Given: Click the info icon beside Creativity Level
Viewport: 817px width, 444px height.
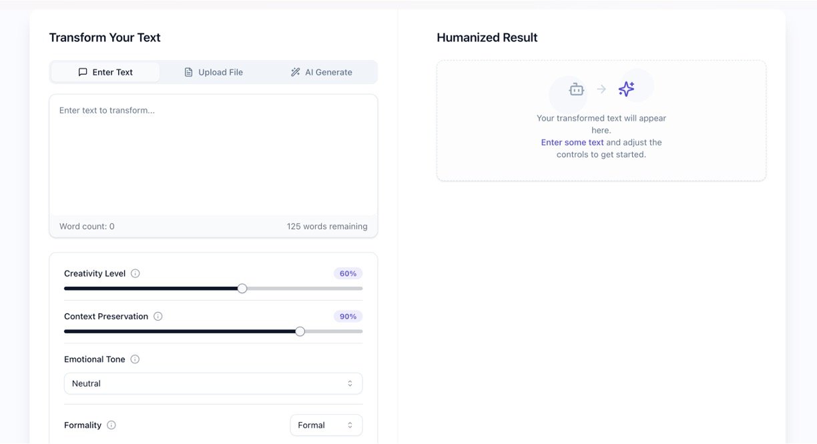Looking at the screenshot, I should tap(135, 273).
